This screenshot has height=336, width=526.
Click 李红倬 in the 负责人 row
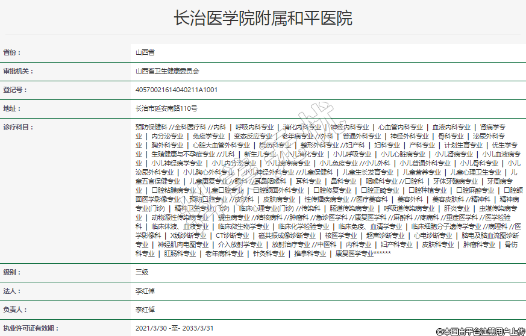(x=145, y=310)
